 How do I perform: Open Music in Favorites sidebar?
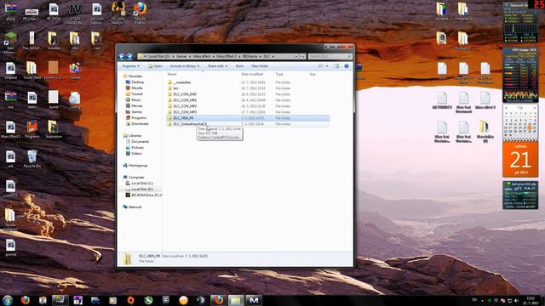(136, 100)
